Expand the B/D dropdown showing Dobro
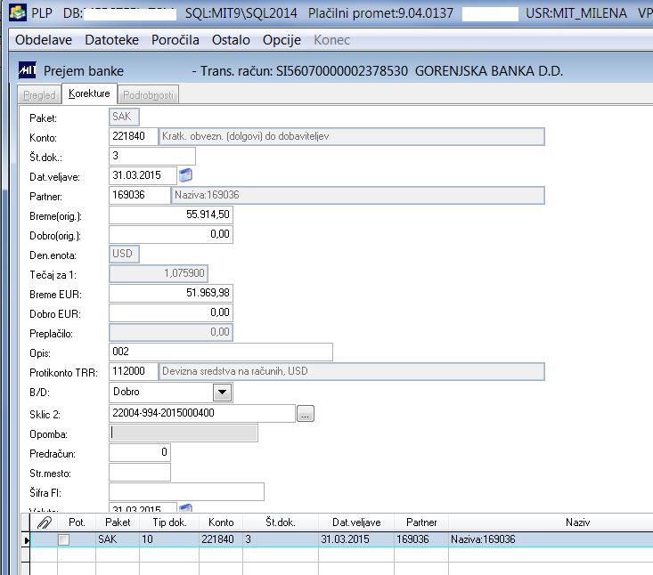This screenshot has width=653, height=575. 223,393
